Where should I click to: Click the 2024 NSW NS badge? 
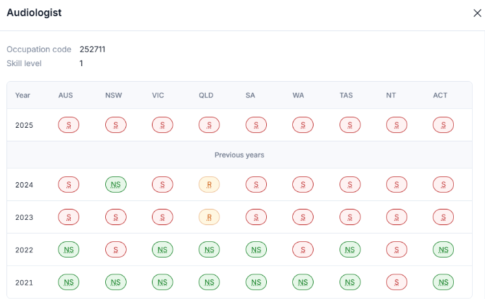(116, 185)
